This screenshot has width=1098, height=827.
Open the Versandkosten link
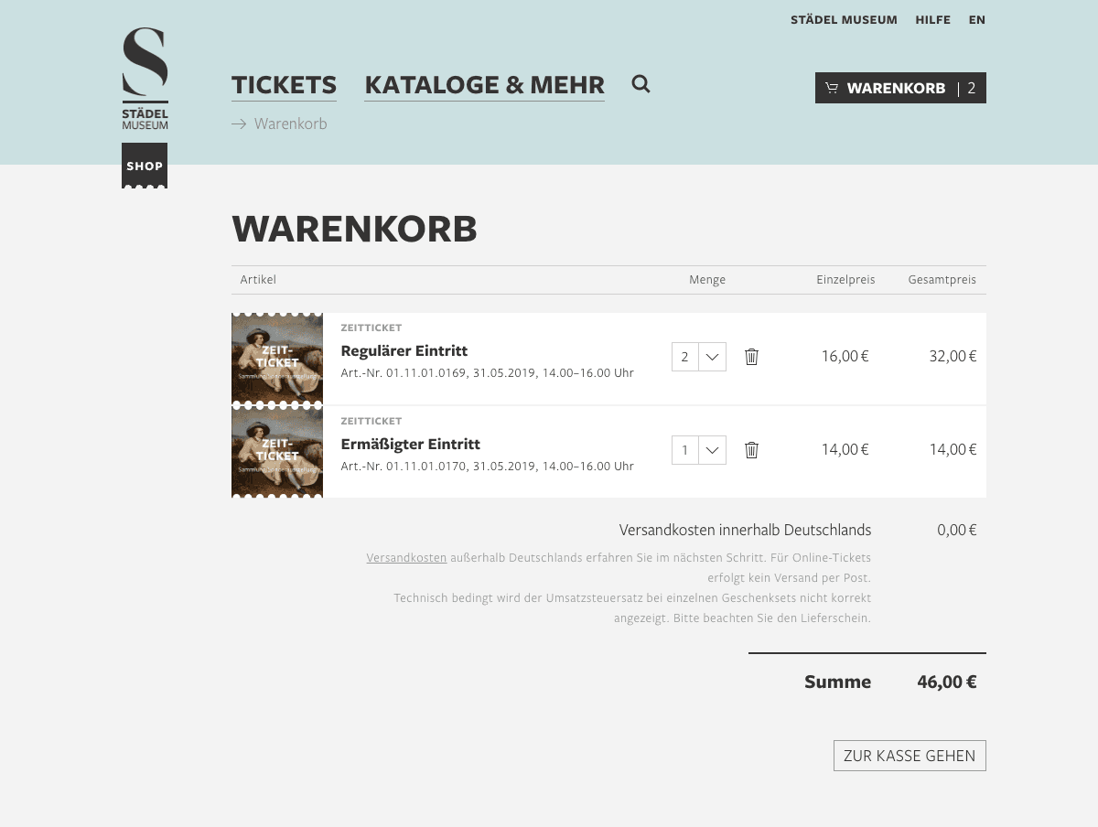click(x=406, y=557)
